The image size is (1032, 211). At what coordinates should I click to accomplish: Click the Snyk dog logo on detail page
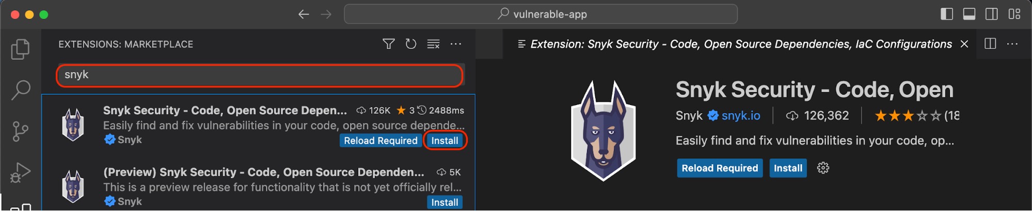pyautogui.click(x=603, y=131)
